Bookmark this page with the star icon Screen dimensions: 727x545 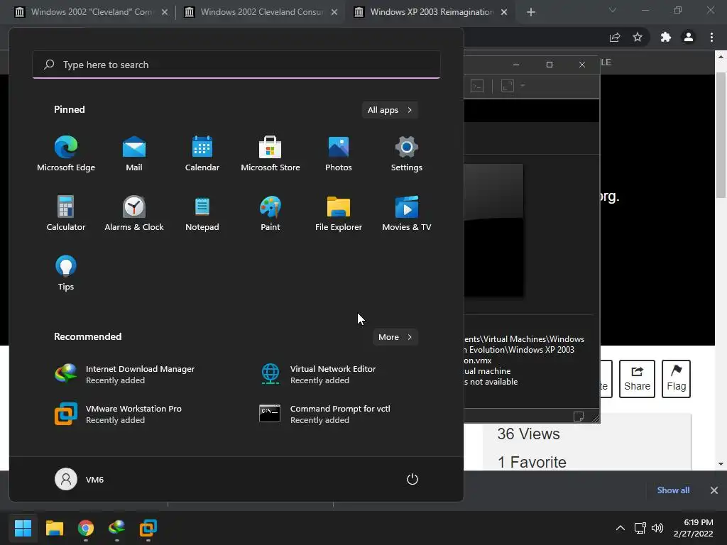click(638, 37)
